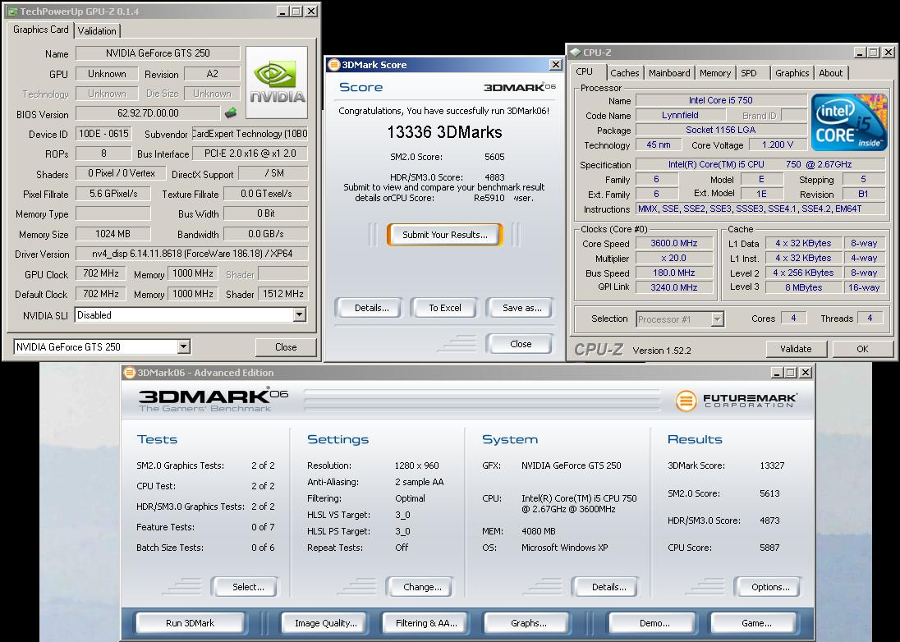This screenshot has height=642, width=900.
Task: Click the 3DMark06 Gamers' Benchmark logo
Action: click(213, 400)
